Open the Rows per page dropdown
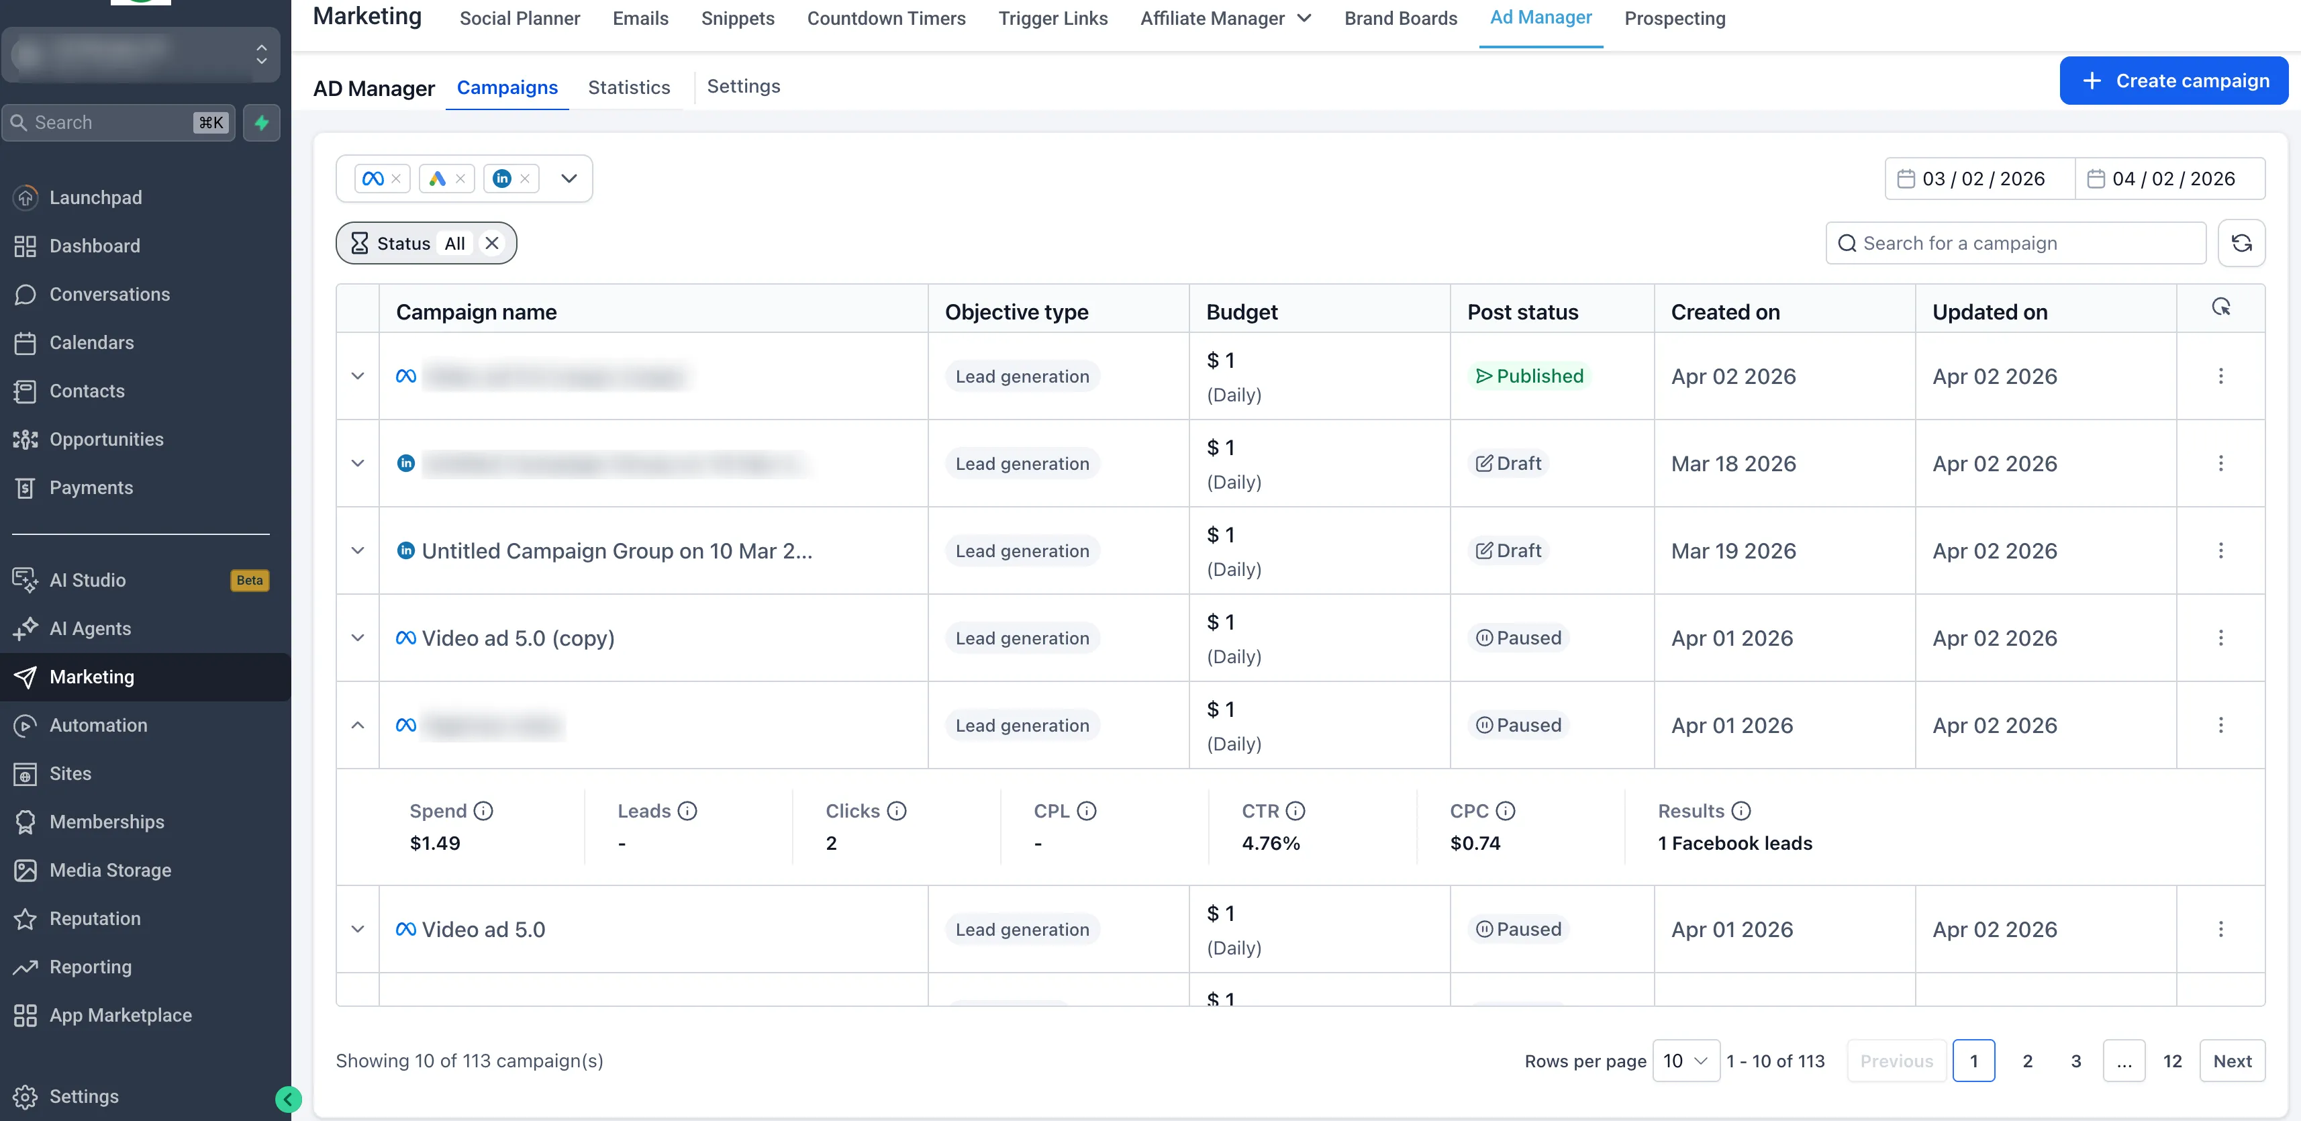2301x1121 pixels. coord(1685,1061)
